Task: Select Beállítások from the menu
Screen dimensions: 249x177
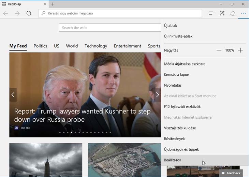Action: pyautogui.click(x=173, y=160)
